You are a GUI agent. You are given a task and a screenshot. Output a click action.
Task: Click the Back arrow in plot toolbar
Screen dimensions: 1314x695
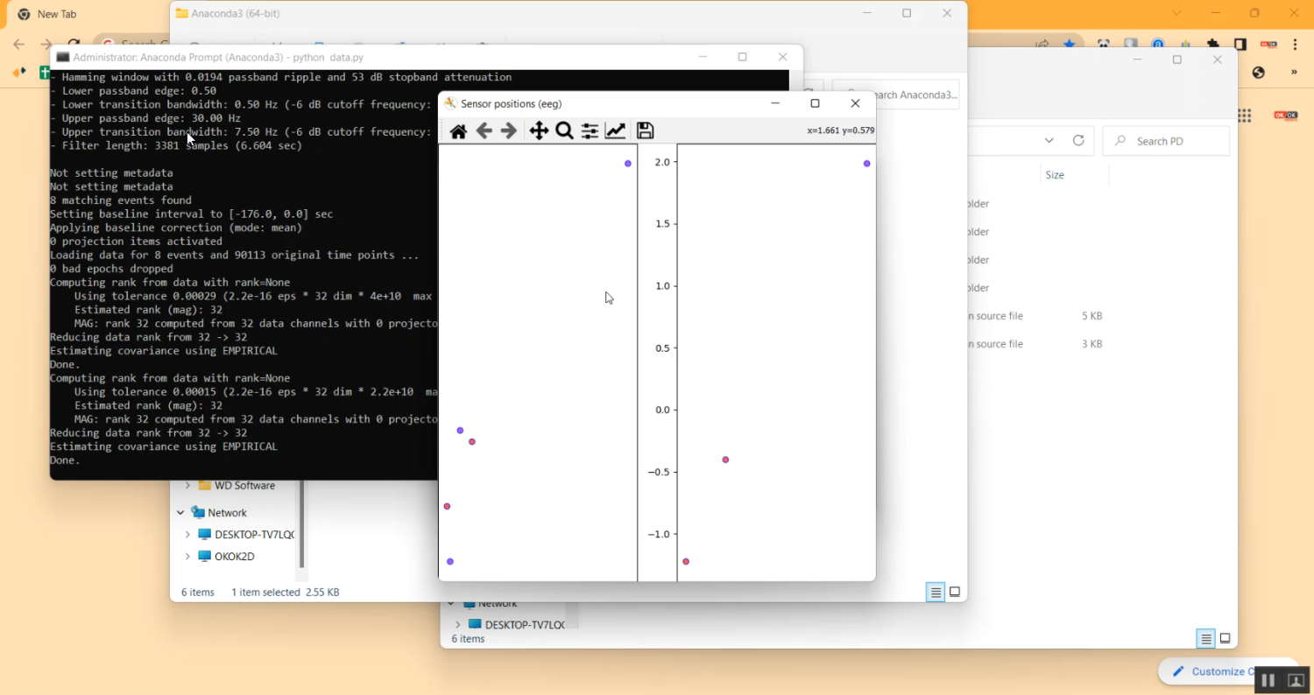[x=484, y=131]
